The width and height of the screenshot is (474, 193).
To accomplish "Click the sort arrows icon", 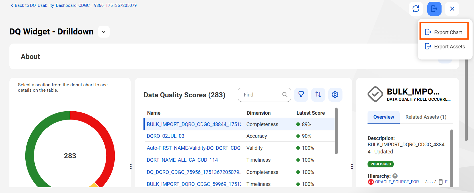I will click(x=318, y=95).
